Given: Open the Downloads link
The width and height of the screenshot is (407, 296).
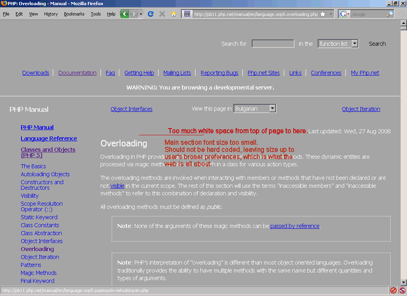Looking at the screenshot, I should click(35, 73).
